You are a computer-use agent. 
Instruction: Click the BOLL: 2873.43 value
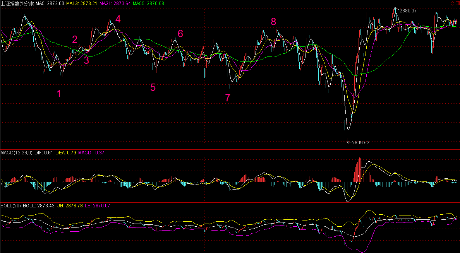pos(39,206)
